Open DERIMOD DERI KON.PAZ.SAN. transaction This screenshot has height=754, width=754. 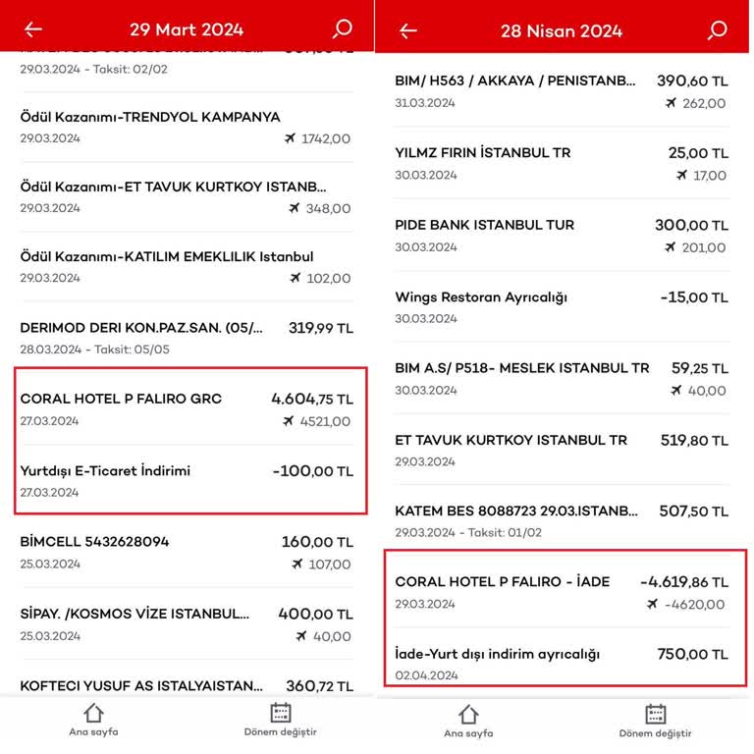pyautogui.click(x=187, y=338)
